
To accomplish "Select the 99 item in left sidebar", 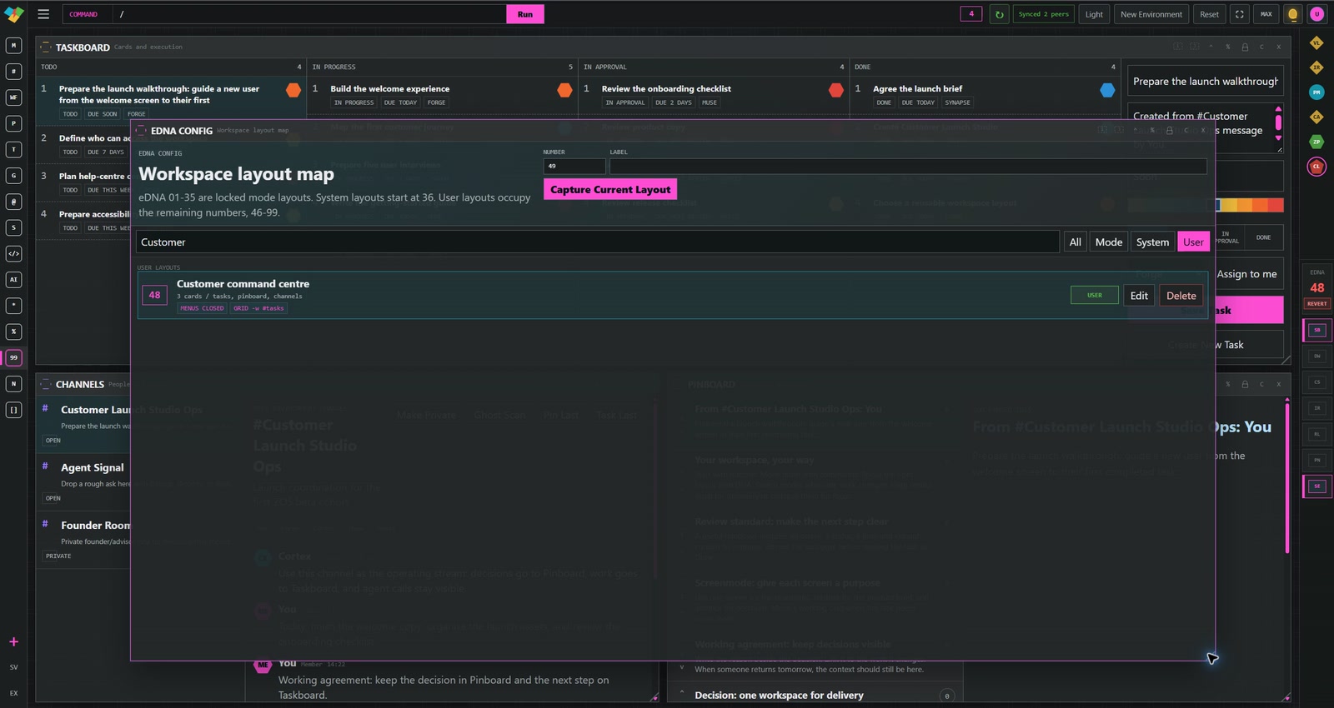I will click(13, 357).
